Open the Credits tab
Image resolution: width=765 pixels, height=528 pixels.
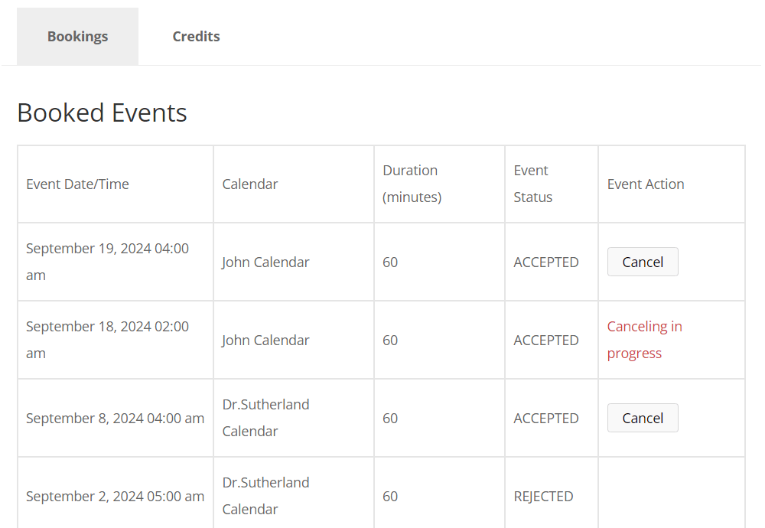196,37
